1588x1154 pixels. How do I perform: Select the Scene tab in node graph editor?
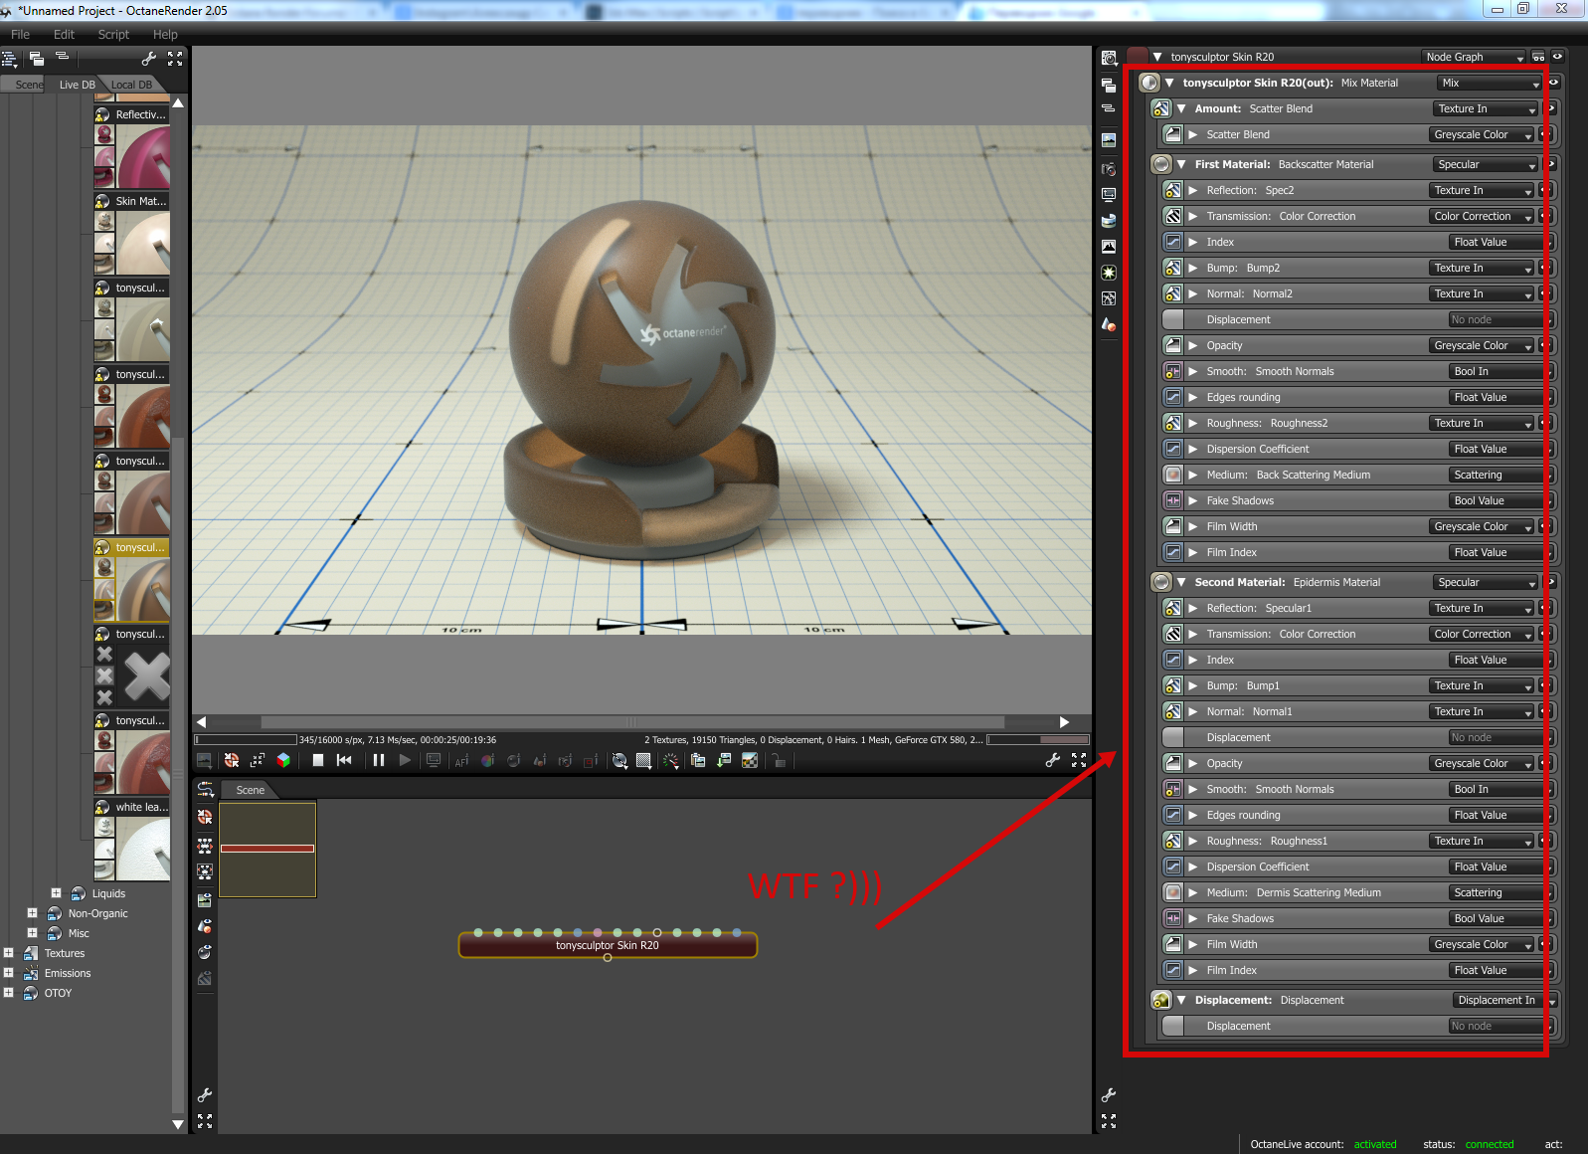(x=250, y=790)
